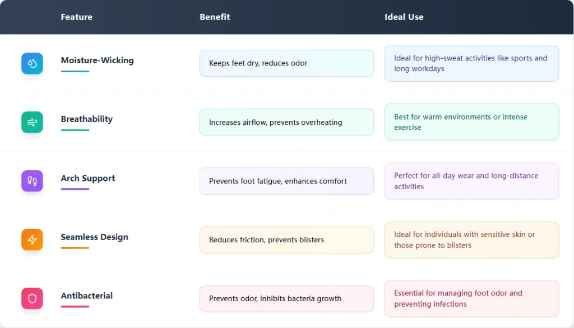Click the 'Best for warm environments' use box

pos(471,122)
